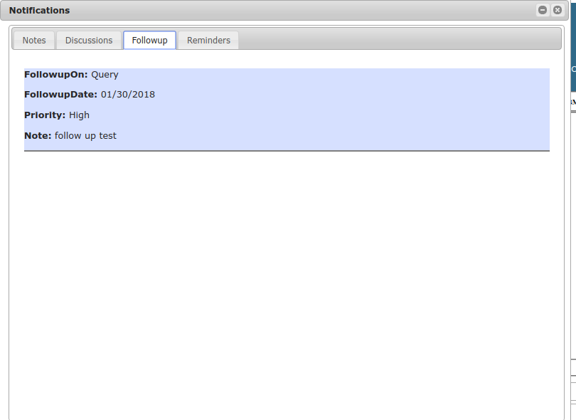The image size is (576, 420).
Task: Click the FollowupDate label
Action: coord(60,95)
